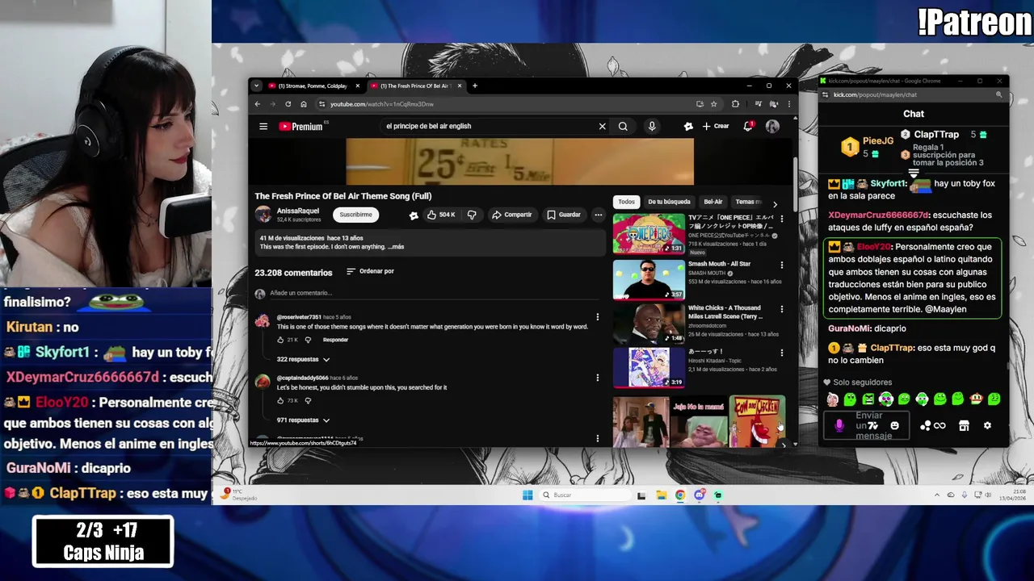Click the sparkle icon beside Crear
Viewport: 1034px width, 581px height.
[x=688, y=126]
